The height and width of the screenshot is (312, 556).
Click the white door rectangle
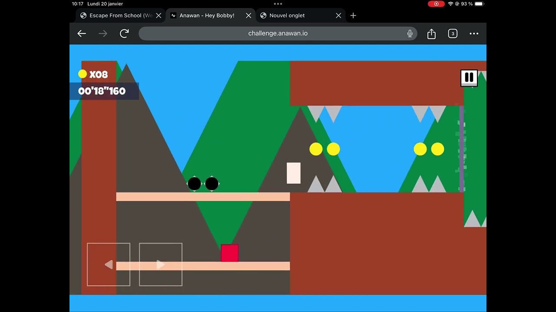click(294, 173)
